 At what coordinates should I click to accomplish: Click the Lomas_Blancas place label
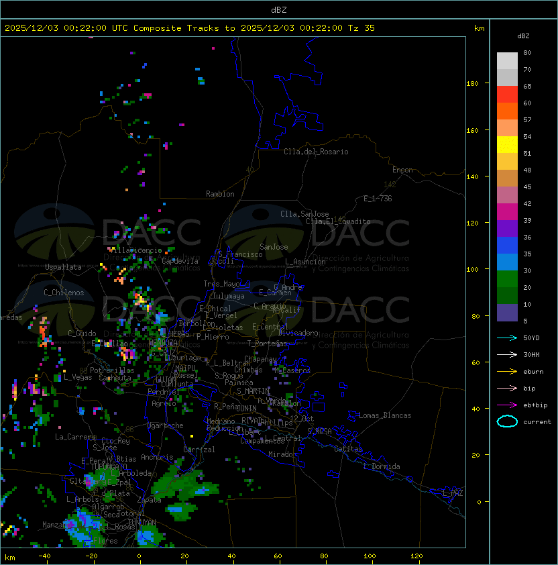tap(385, 415)
